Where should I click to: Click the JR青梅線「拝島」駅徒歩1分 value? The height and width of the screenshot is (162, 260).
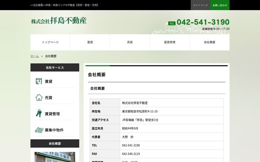(x=140, y=120)
